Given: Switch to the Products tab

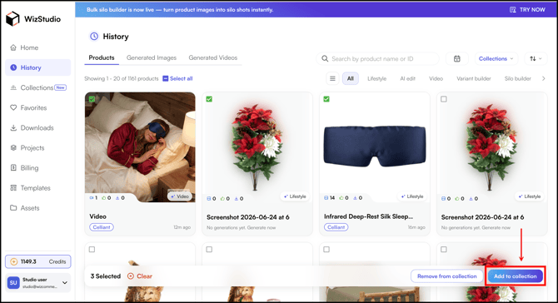Looking at the screenshot, I should 102,57.
